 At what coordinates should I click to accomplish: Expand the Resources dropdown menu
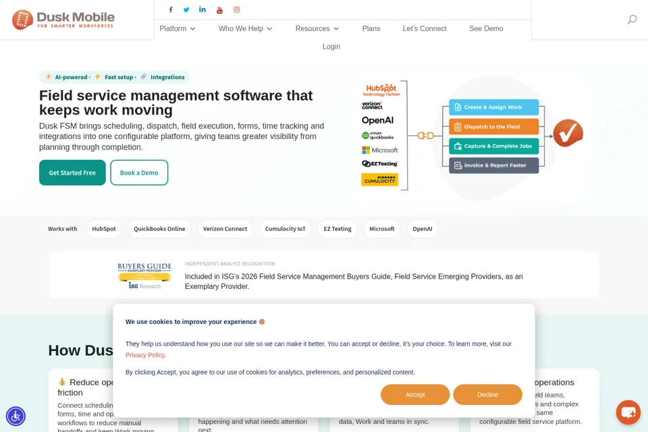point(317,28)
